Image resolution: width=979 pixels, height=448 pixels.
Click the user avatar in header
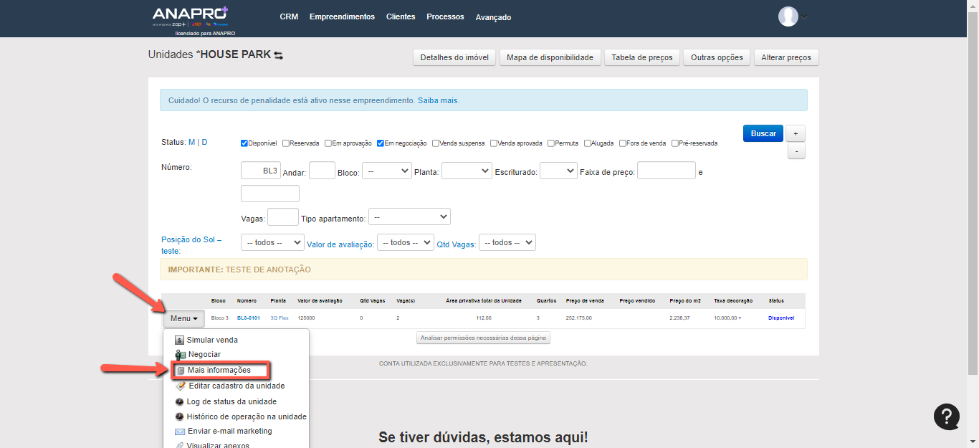coord(788,16)
